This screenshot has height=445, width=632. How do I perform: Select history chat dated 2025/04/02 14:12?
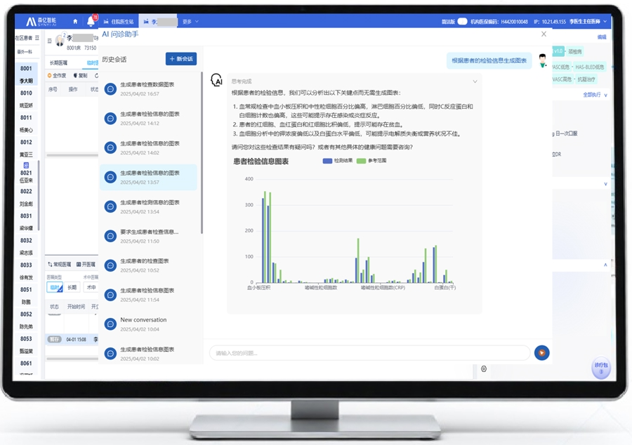148,119
